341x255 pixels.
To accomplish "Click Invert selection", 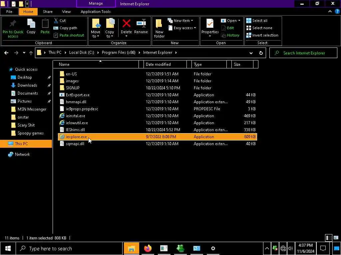I will [262, 35].
